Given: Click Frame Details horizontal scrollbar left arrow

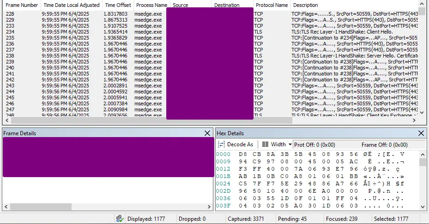Looking at the screenshot, I should pos(6,207).
